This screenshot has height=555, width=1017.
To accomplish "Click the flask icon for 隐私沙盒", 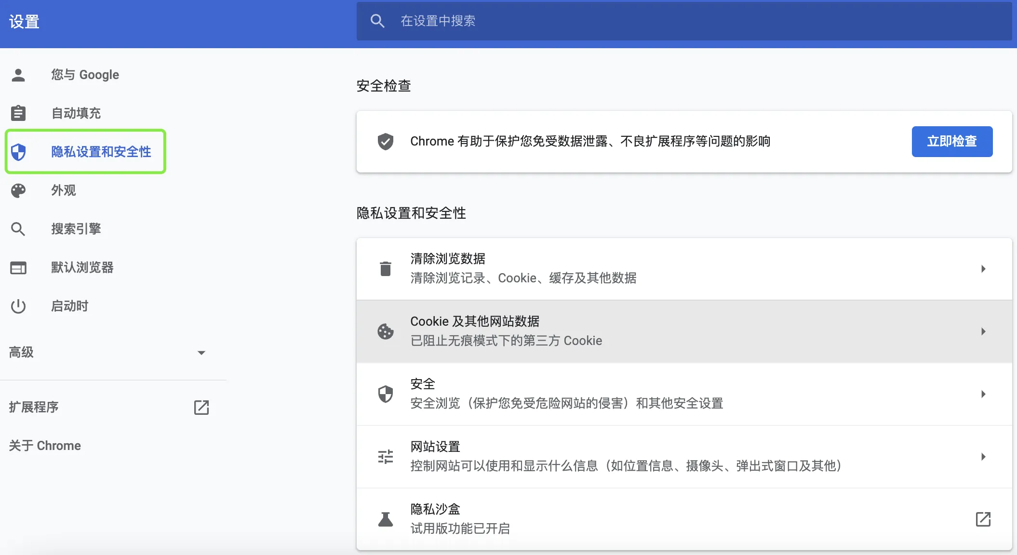I will [386, 519].
